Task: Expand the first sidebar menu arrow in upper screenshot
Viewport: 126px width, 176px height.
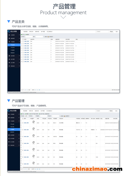Action: (19, 35)
